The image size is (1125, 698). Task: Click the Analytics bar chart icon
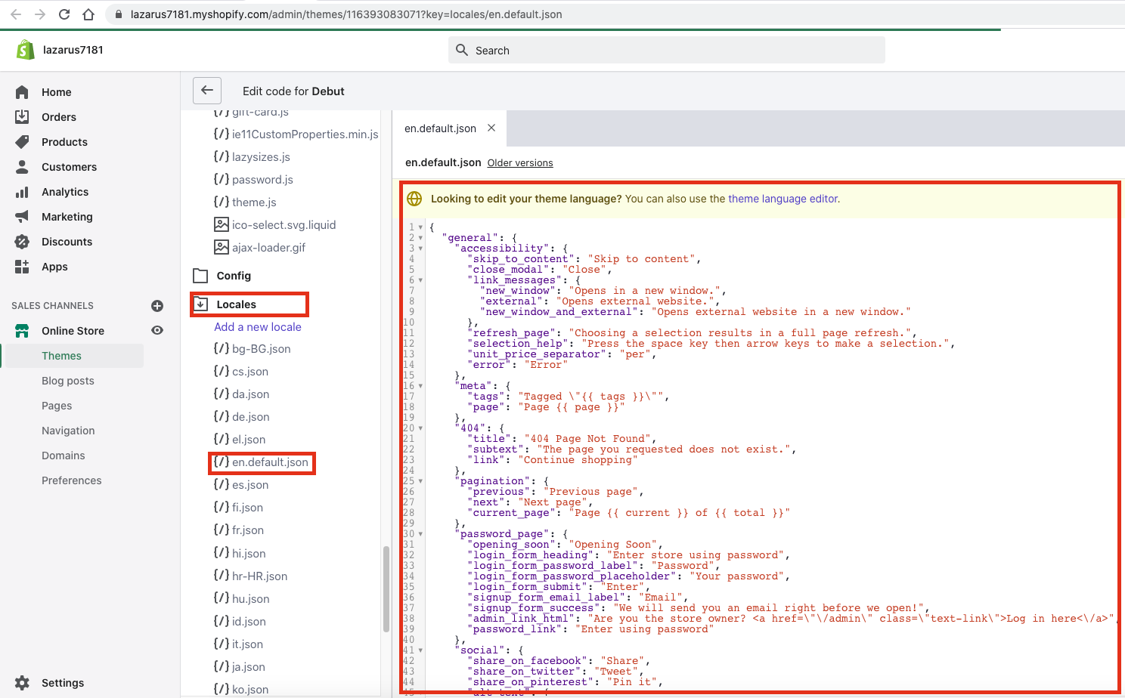(x=22, y=192)
